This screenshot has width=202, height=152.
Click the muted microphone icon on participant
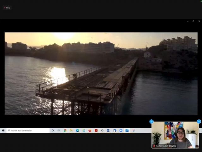(x=154, y=146)
